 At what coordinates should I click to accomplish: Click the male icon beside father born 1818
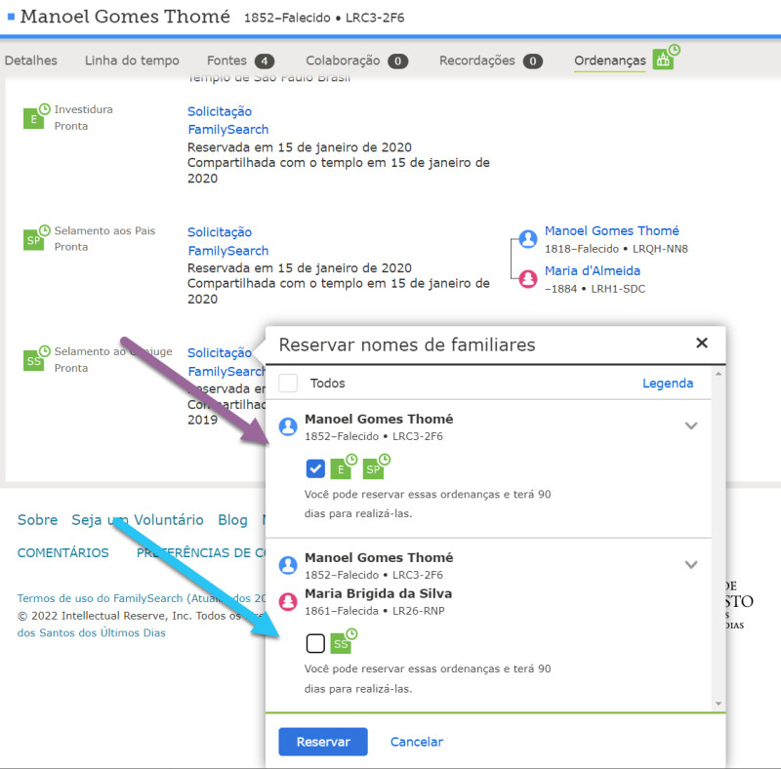[x=528, y=238]
